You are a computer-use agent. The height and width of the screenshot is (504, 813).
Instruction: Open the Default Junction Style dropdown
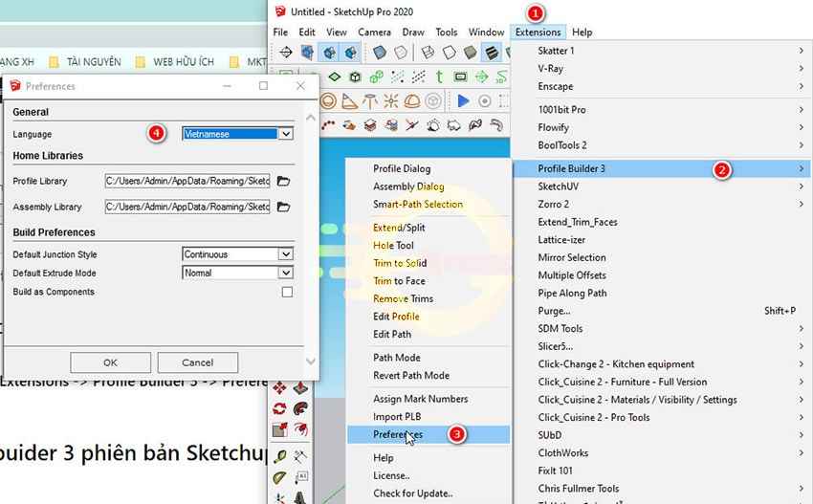click(x=237, y=254)
